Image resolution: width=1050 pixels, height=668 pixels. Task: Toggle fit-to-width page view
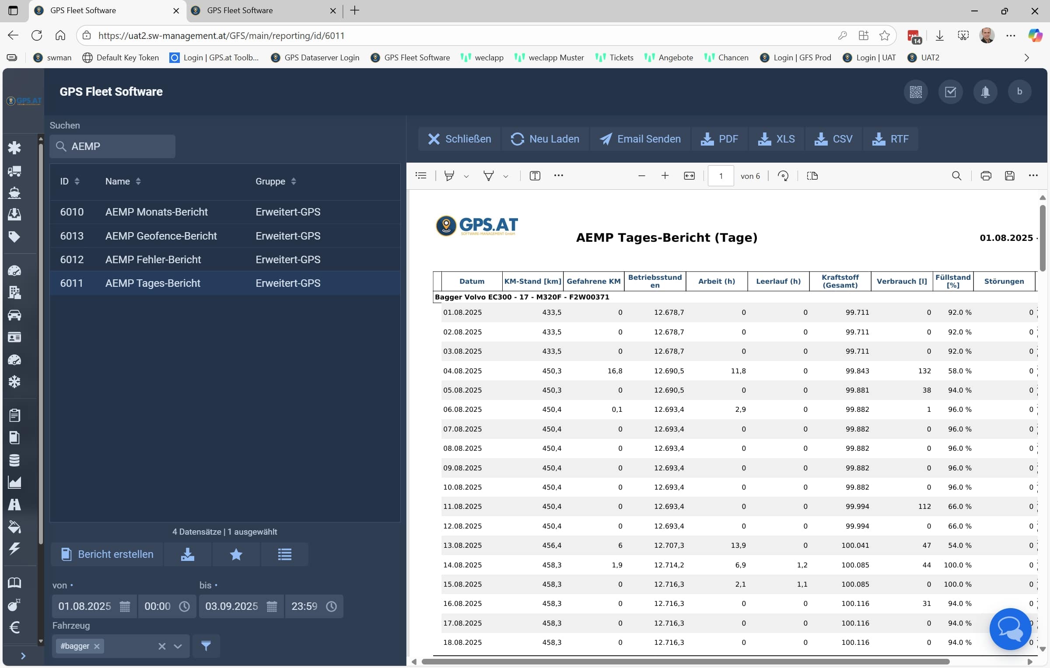pos(689,176)
